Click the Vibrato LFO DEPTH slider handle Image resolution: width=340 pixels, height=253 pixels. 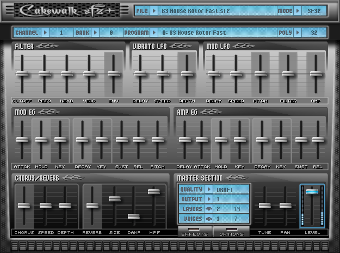187,74
